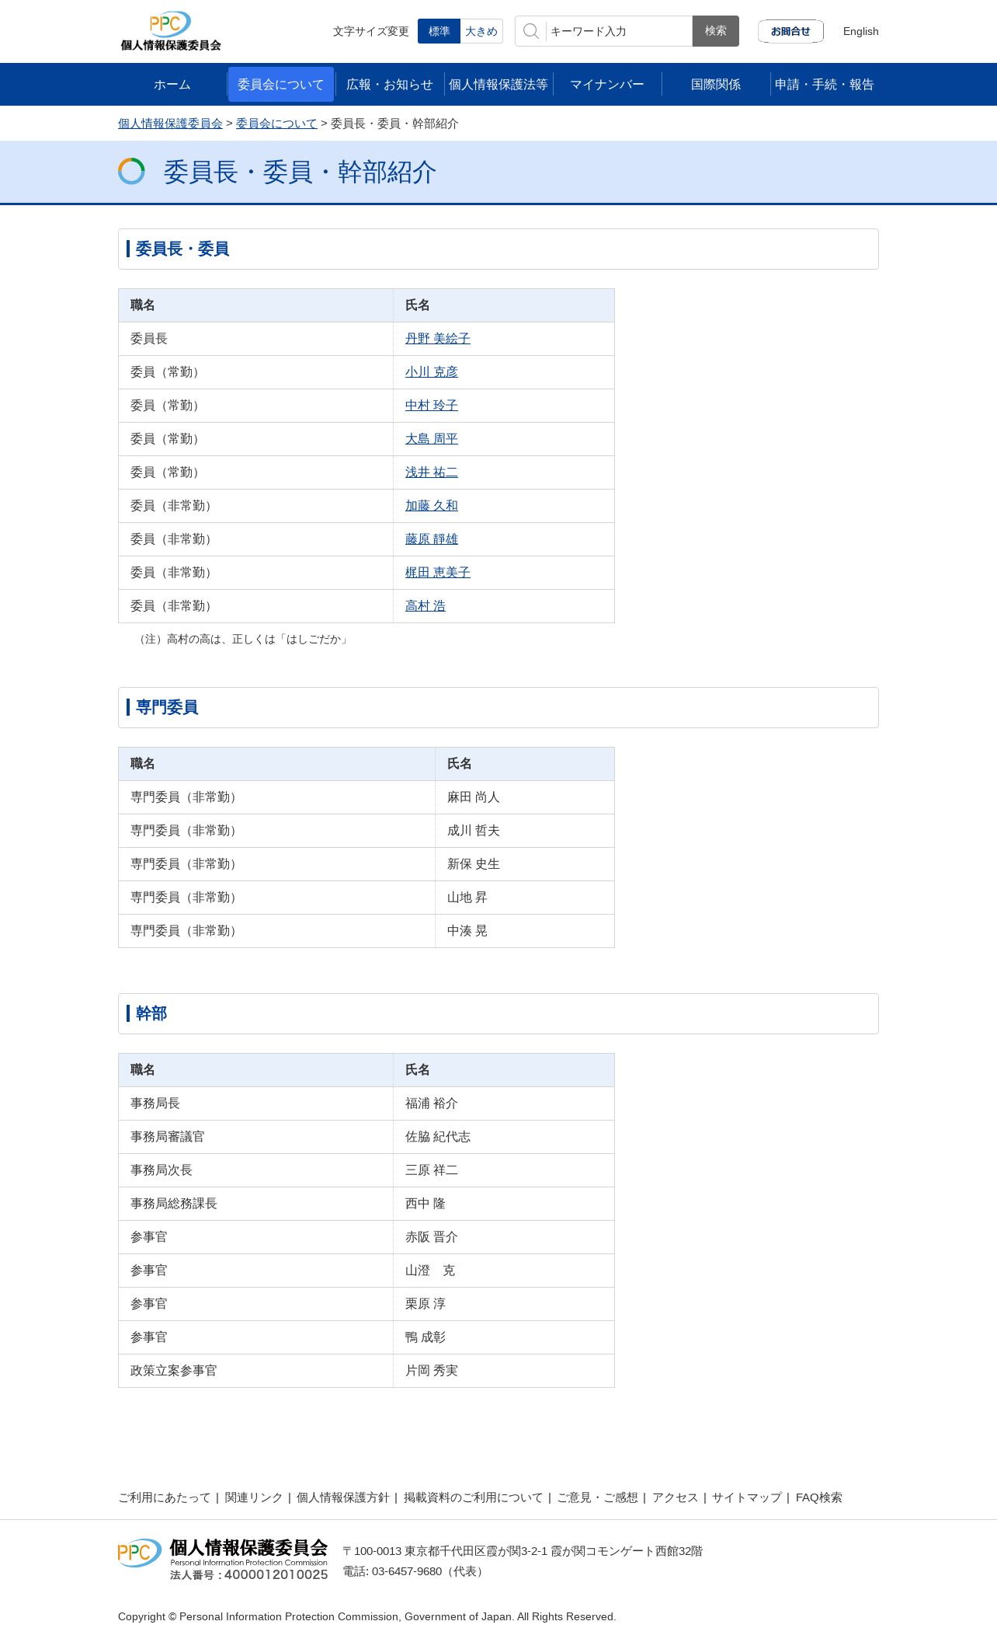This screenshot has width=997, height=1649.
Task: Open the 委員会について menu item
Action: pyautogui.click(x=281, y=84)
